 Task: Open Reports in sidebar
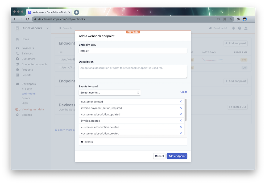[26, 75]
